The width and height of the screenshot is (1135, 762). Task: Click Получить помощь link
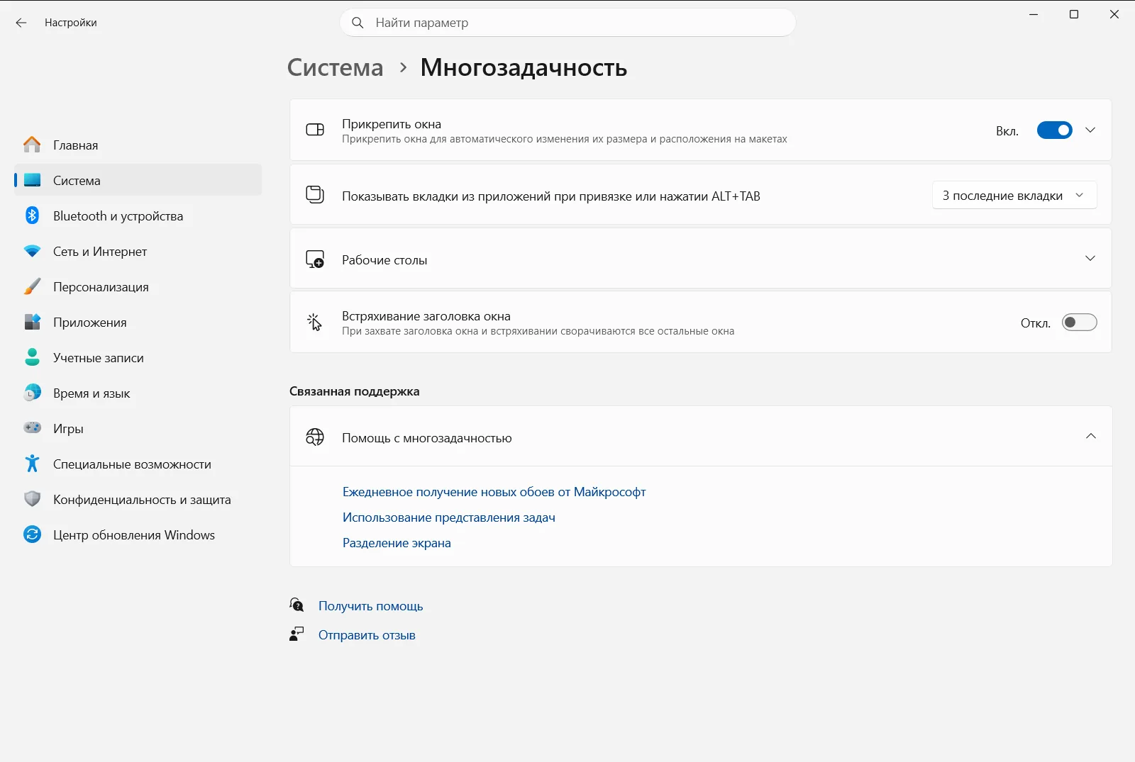(370, 606)
